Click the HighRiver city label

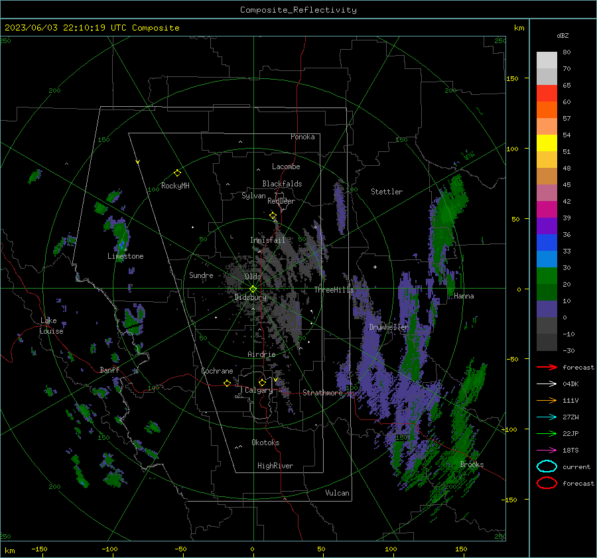275,466
